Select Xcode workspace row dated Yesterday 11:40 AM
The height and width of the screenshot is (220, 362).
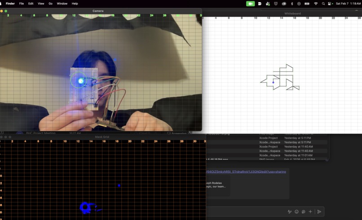(267, 151)
